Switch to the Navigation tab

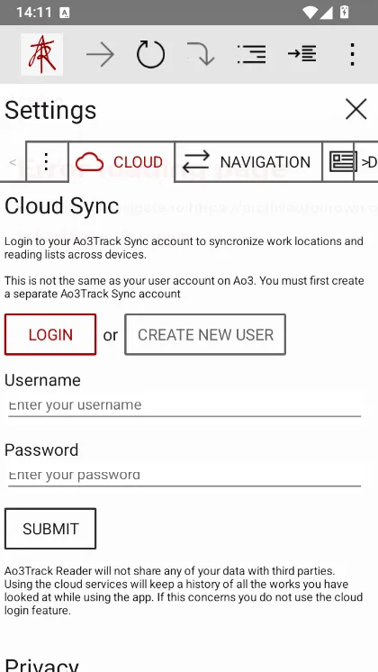tap(248, 162)
